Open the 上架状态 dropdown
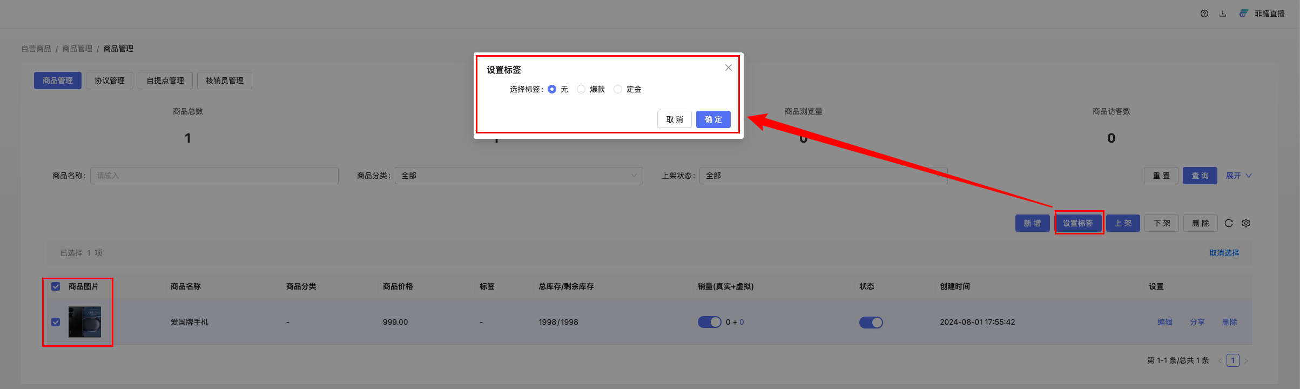The image size is (1300, 389). tap(823, 176)
